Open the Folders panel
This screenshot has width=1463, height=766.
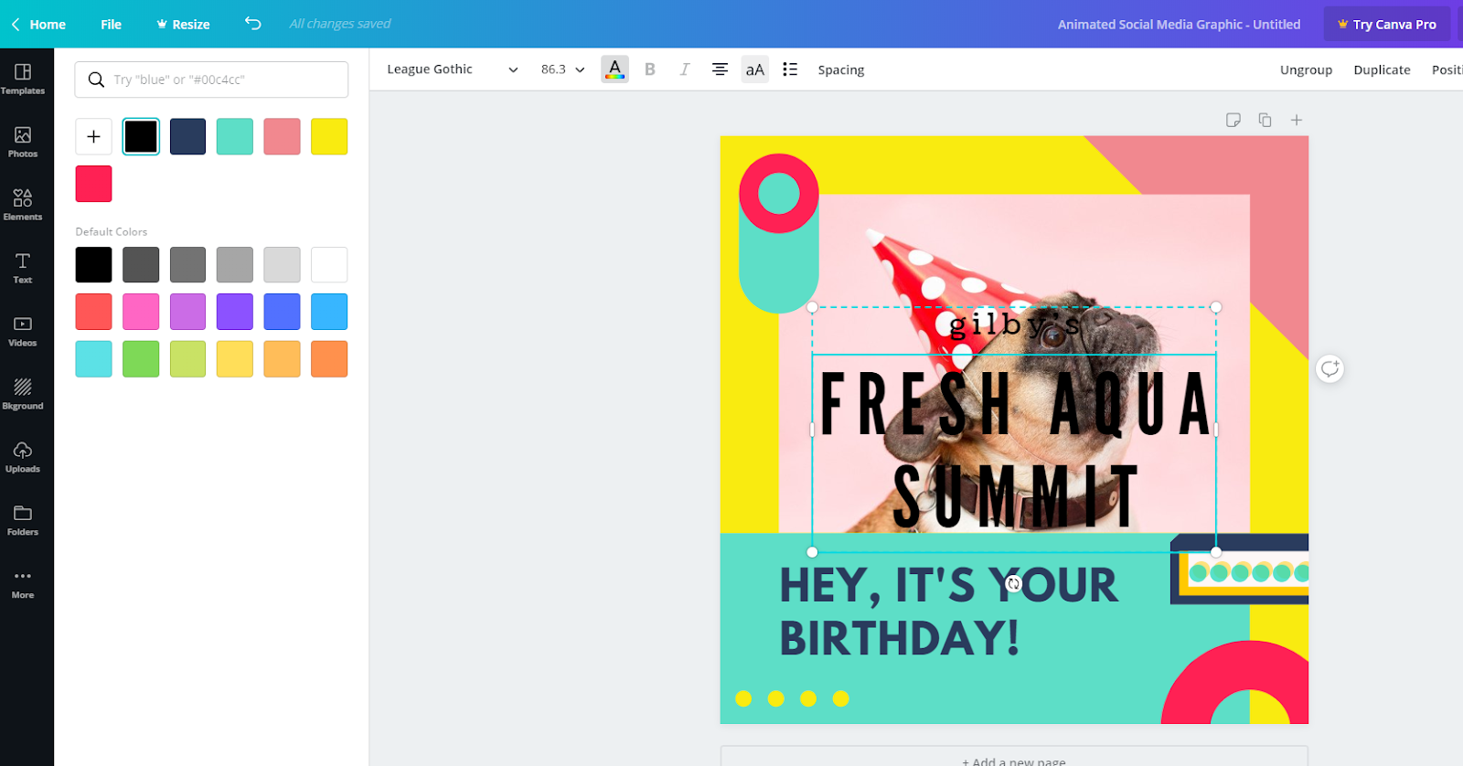tap(23, 520)
